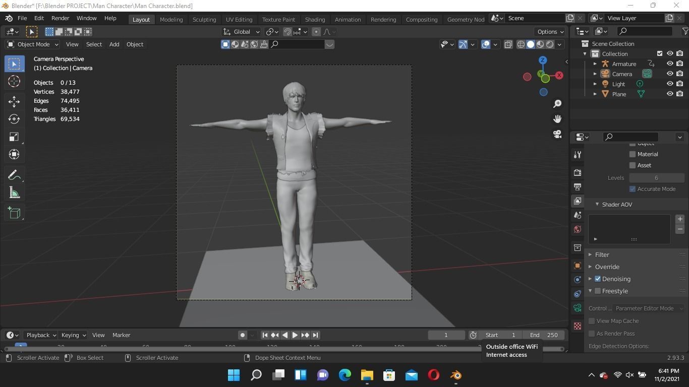The image size is (689, 387).
Task: Toggle the Asset checkbox
Action: pyautogui.click(x=633, y=165)
